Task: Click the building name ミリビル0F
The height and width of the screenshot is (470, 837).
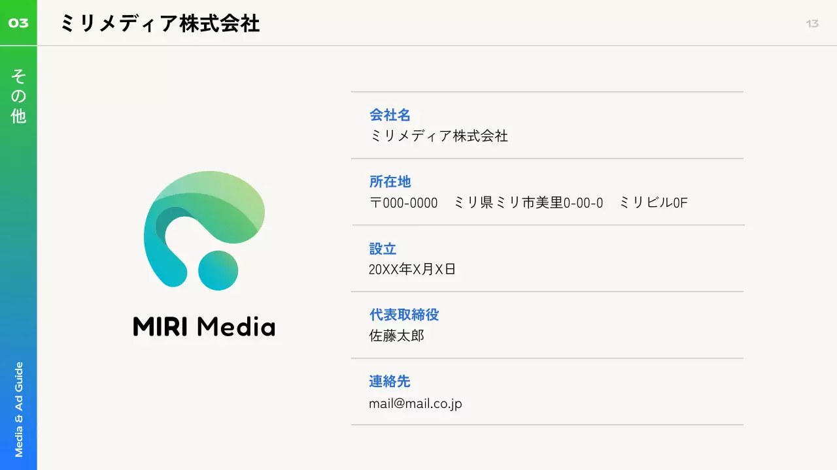Action: click(653, 203)
